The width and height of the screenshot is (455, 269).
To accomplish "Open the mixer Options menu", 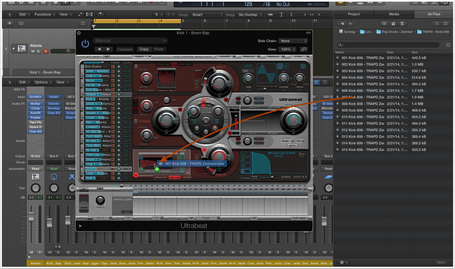I will point(43,82).
